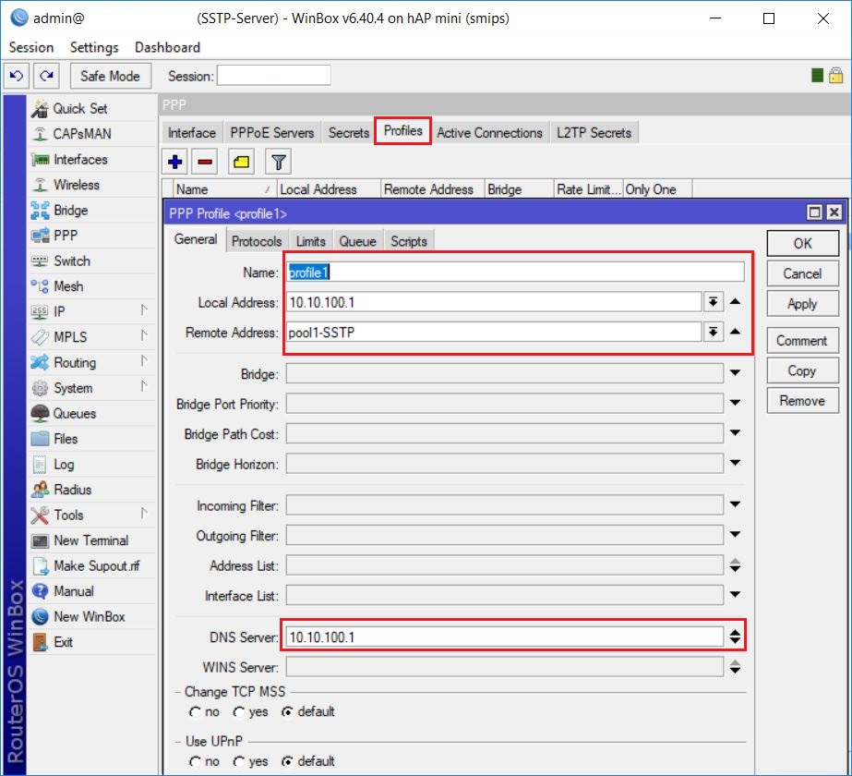
Task: Select 'yes' for Use UPnP
Action: click(238, 761)
